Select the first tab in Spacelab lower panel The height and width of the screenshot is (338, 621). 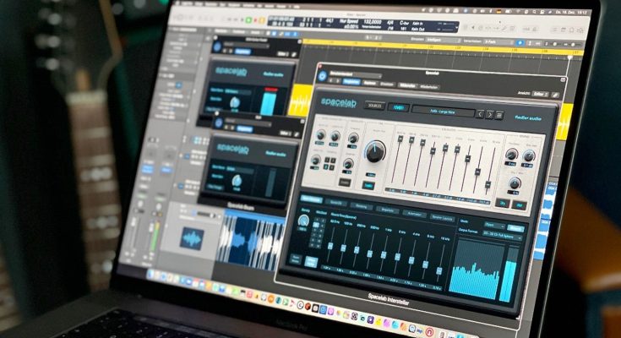312,199
